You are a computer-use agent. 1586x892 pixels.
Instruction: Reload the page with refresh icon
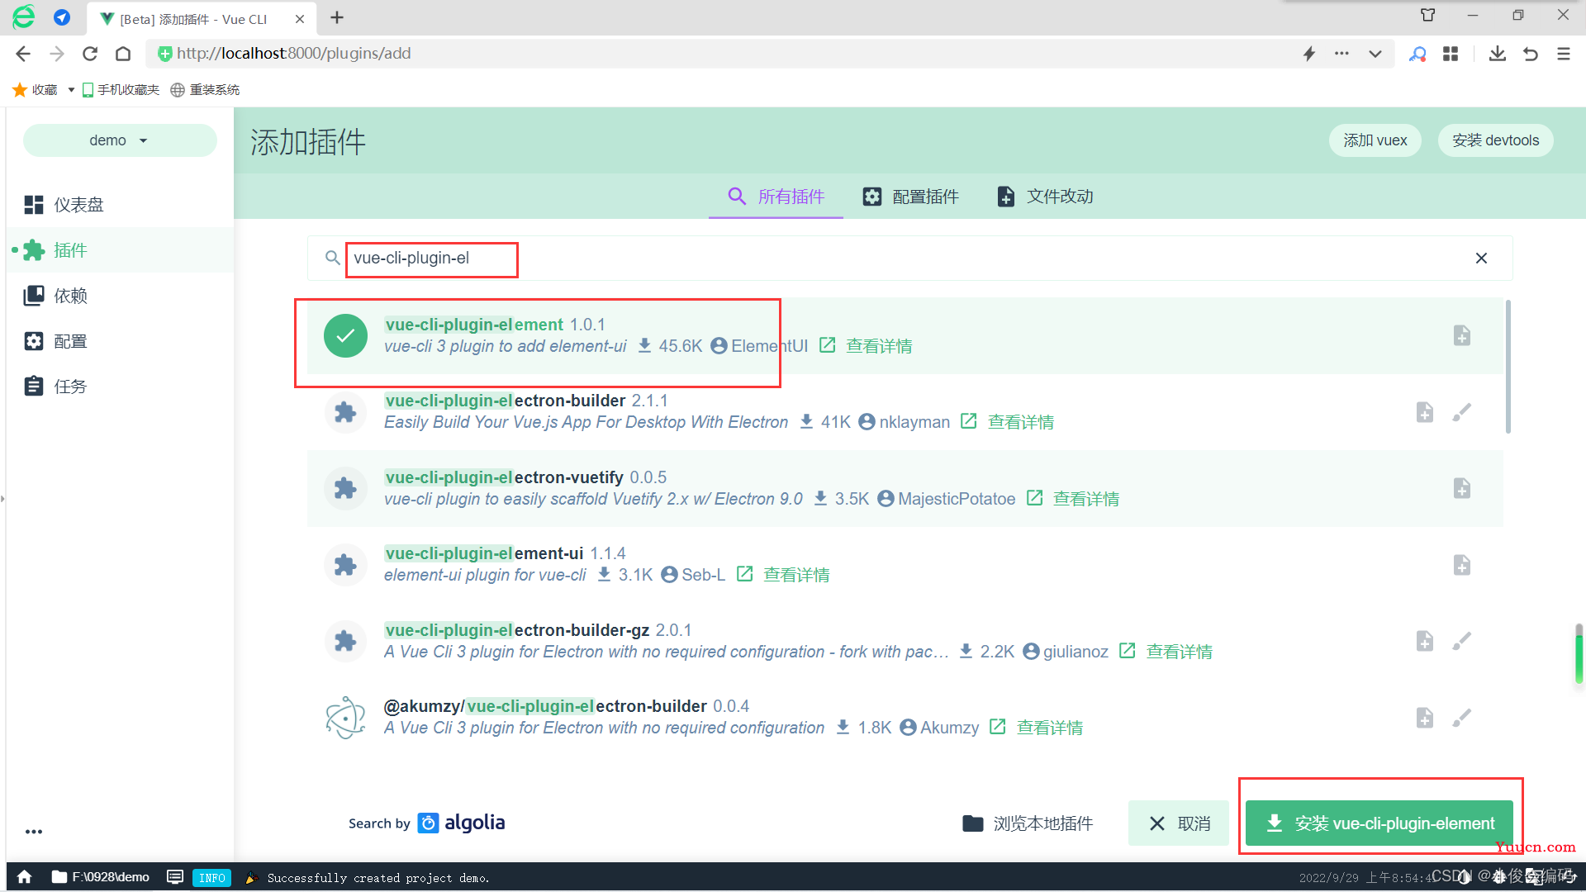point(90,54)
